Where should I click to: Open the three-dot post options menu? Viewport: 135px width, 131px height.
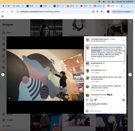(123, 40)
